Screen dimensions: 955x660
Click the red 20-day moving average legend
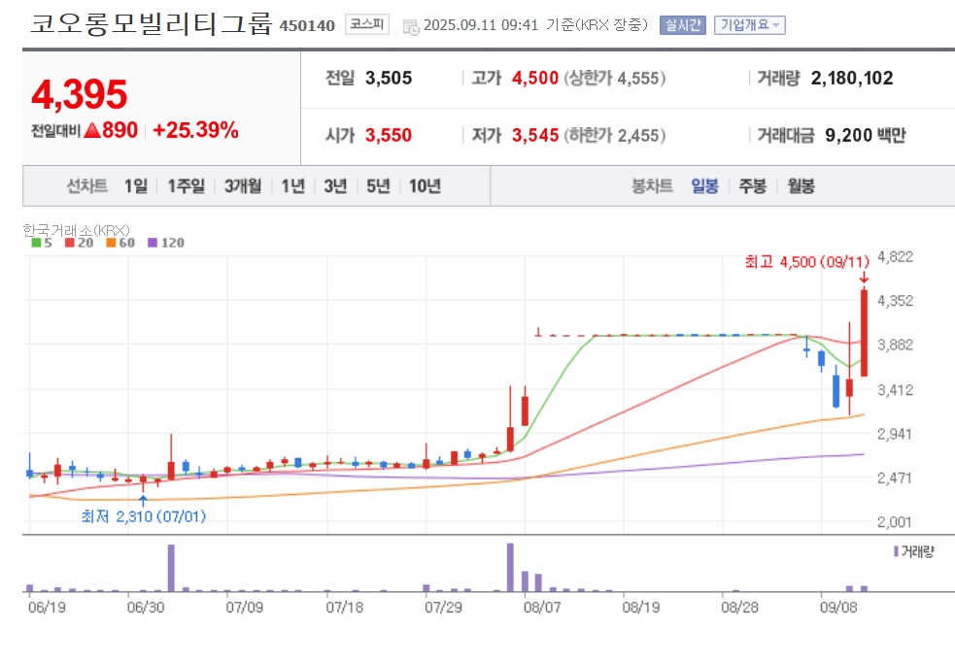(x=79, y=243)
